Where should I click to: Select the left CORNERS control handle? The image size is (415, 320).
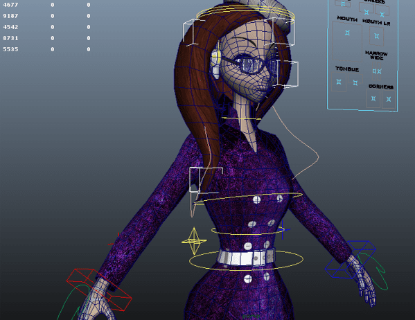click(373, 99)
